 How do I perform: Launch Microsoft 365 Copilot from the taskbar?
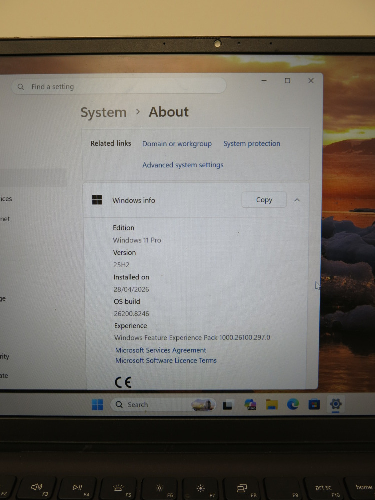tap(250, 404)
